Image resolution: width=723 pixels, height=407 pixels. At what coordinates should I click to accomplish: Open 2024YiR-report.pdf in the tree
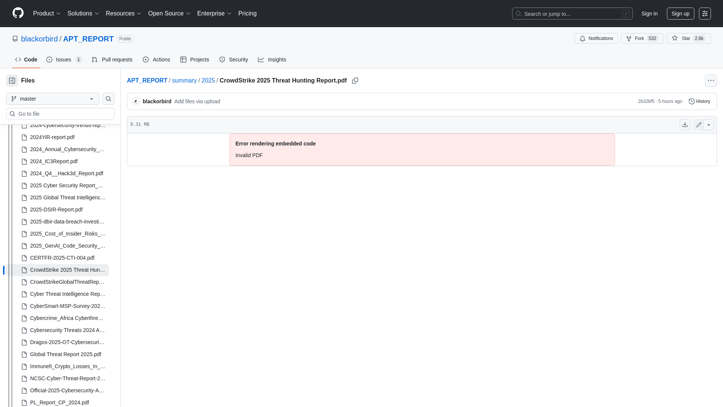(52, 137)
